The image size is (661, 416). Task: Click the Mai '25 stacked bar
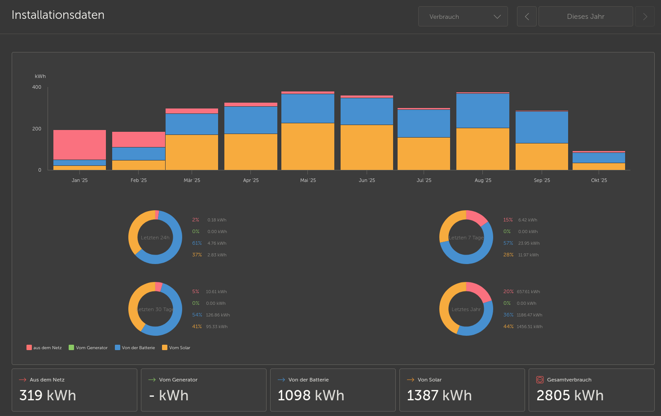point(307,130)
